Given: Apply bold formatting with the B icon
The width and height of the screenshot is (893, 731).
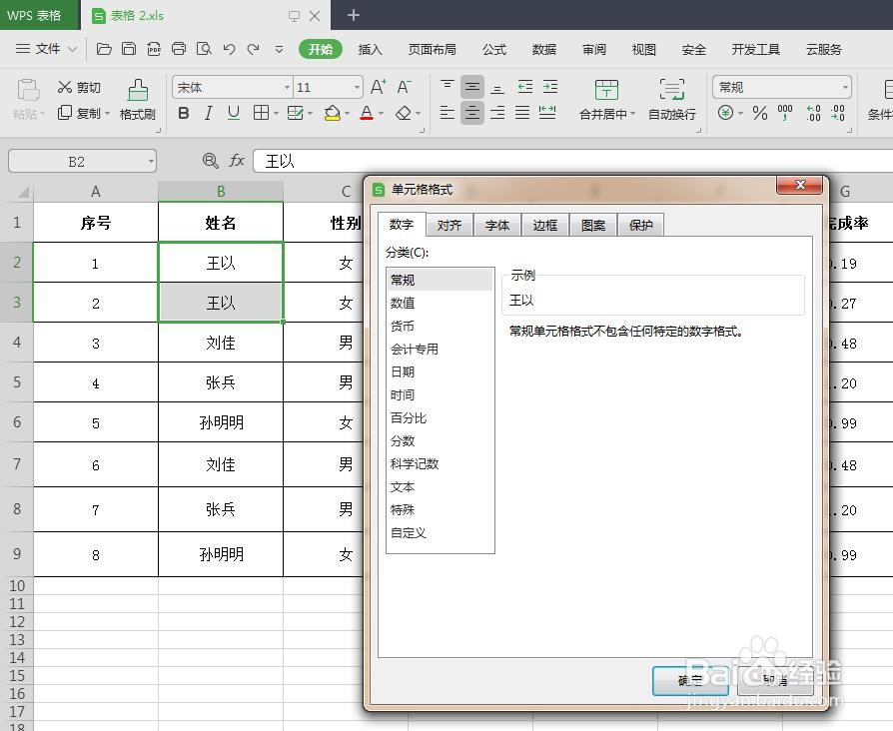Looking at the screenshot, I should click(183, 113).
